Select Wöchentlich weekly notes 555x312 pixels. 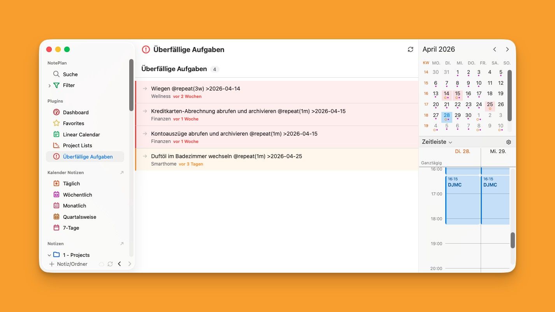(x=77, y=195)
